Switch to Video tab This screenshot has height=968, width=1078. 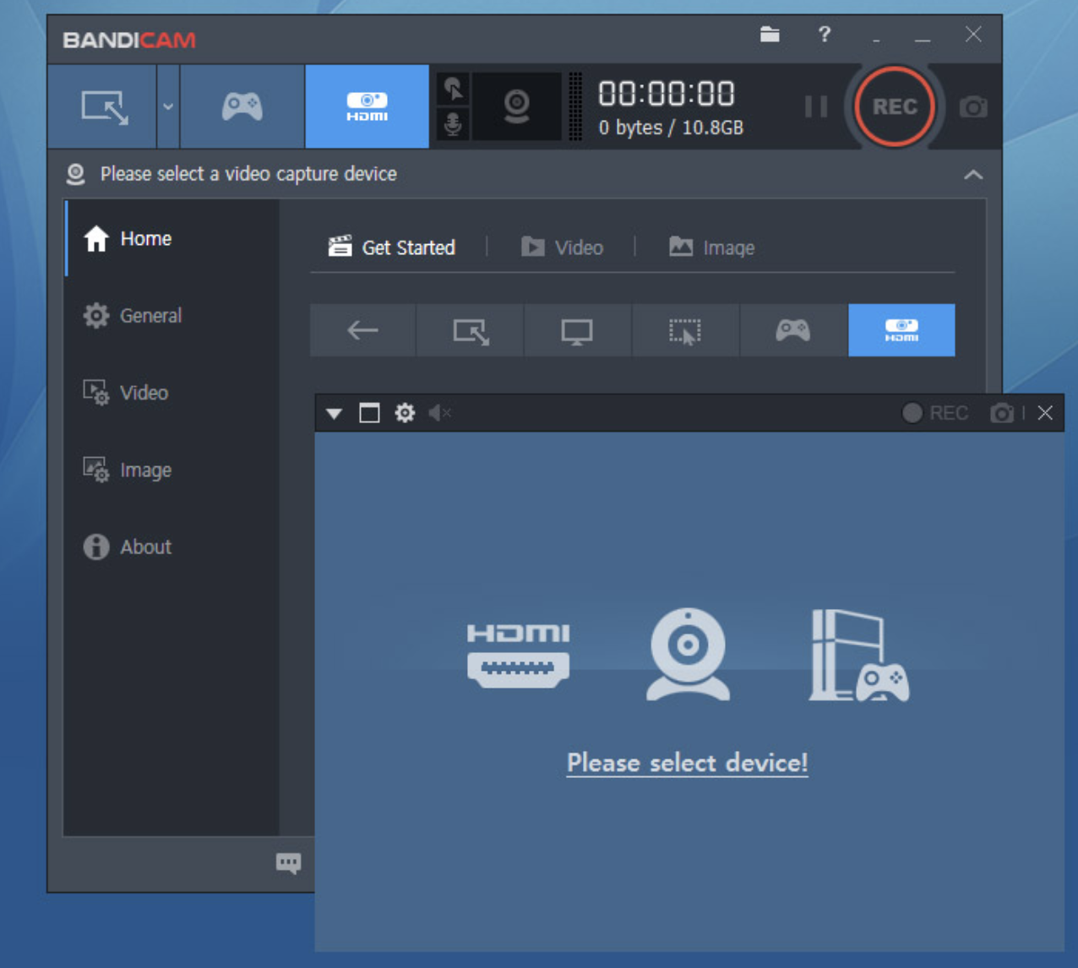click(562, 247)
